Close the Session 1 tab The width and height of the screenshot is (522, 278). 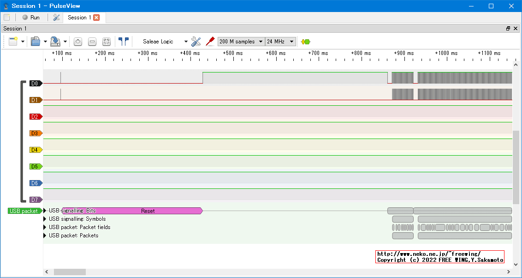(x=96, y=18)
